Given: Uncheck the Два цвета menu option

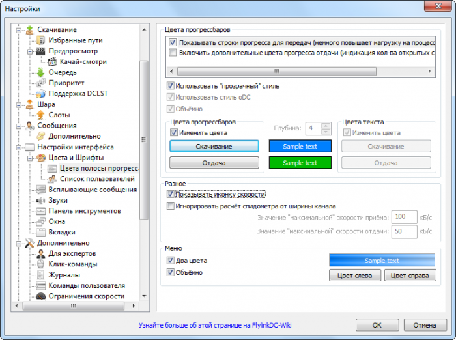Looking at the screenshot, I should click(171, 261).
